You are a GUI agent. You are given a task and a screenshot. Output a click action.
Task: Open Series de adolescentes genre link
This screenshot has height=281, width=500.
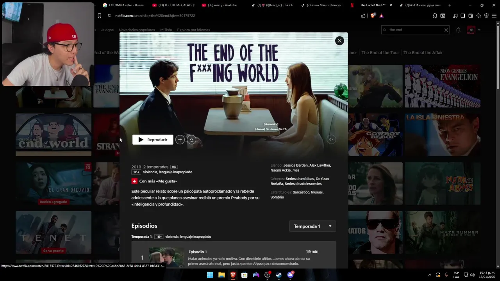[x=303, y=184]
